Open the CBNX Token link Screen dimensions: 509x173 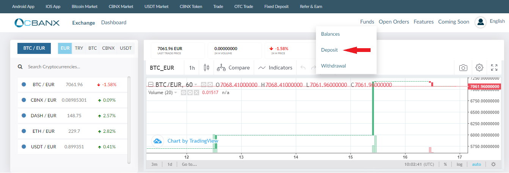point(191,6)
